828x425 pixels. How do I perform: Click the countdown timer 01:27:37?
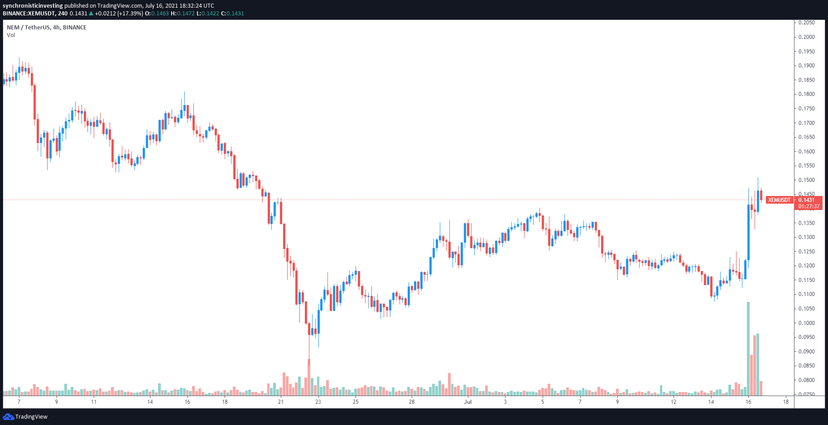(809, 206)
